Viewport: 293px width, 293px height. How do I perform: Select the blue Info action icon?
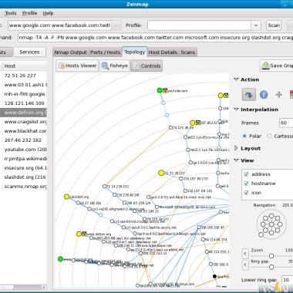pos(264,95)
